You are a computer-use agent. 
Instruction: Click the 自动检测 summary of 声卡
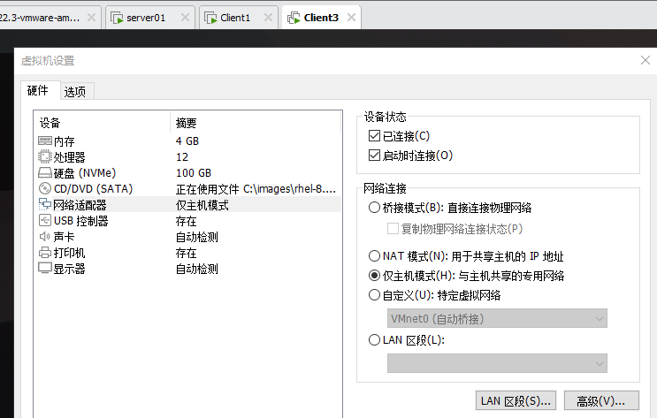pos(197,237)
